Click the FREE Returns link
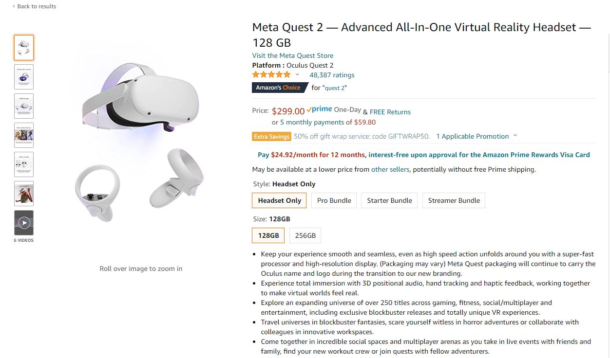Screen dimensions: 610x358 [x=390, y=112]
